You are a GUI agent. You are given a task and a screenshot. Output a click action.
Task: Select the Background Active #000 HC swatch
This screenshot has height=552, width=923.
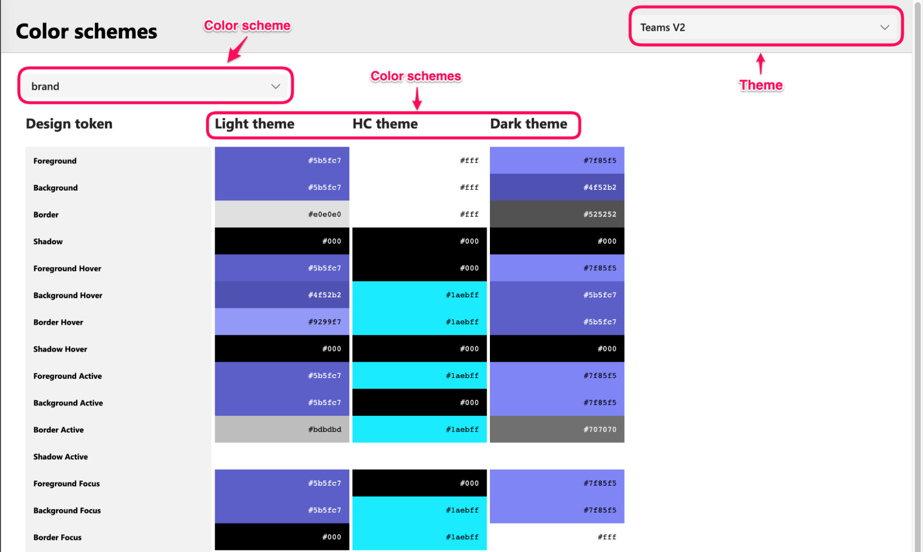tap(419, 402)
